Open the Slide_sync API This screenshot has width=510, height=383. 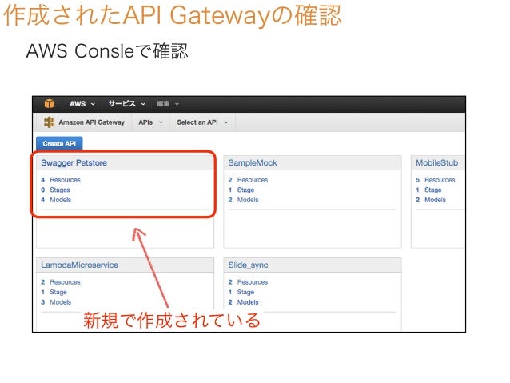pos(248,265)
